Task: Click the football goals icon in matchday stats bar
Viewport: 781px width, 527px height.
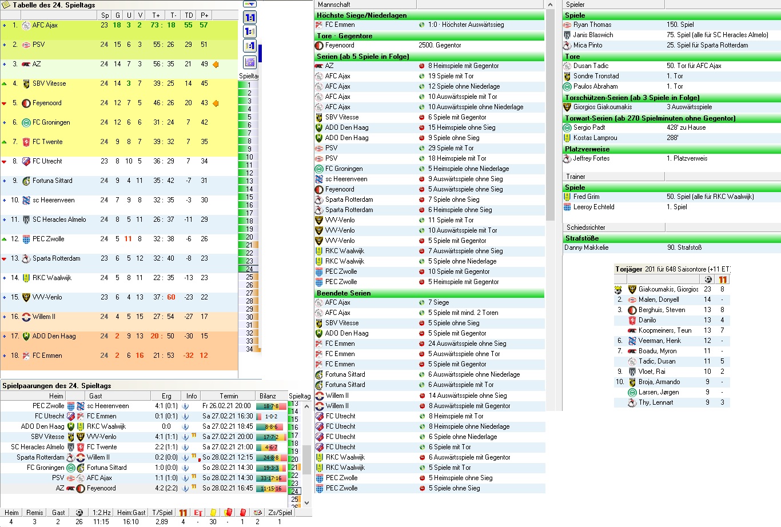Action: click(79, 513)
